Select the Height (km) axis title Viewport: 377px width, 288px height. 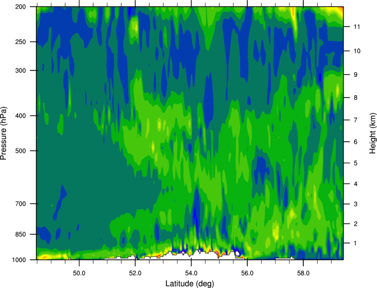pos(373,133)
